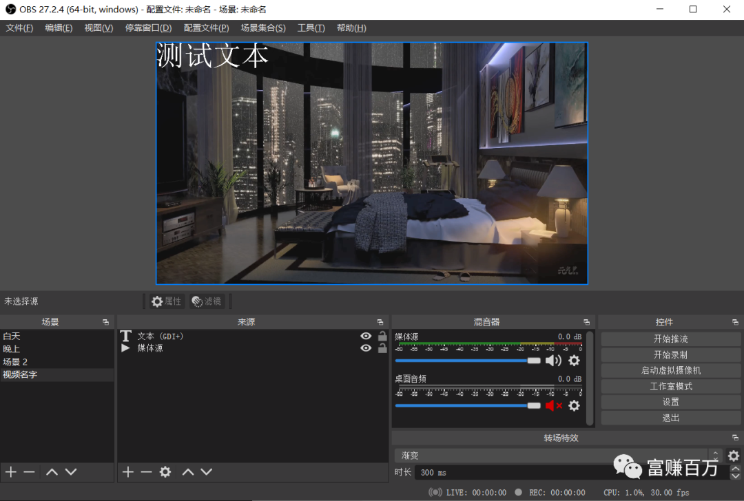The image size is (744, 501).
Task: Open the 文件(F) menu
Action: pos(19,28)
